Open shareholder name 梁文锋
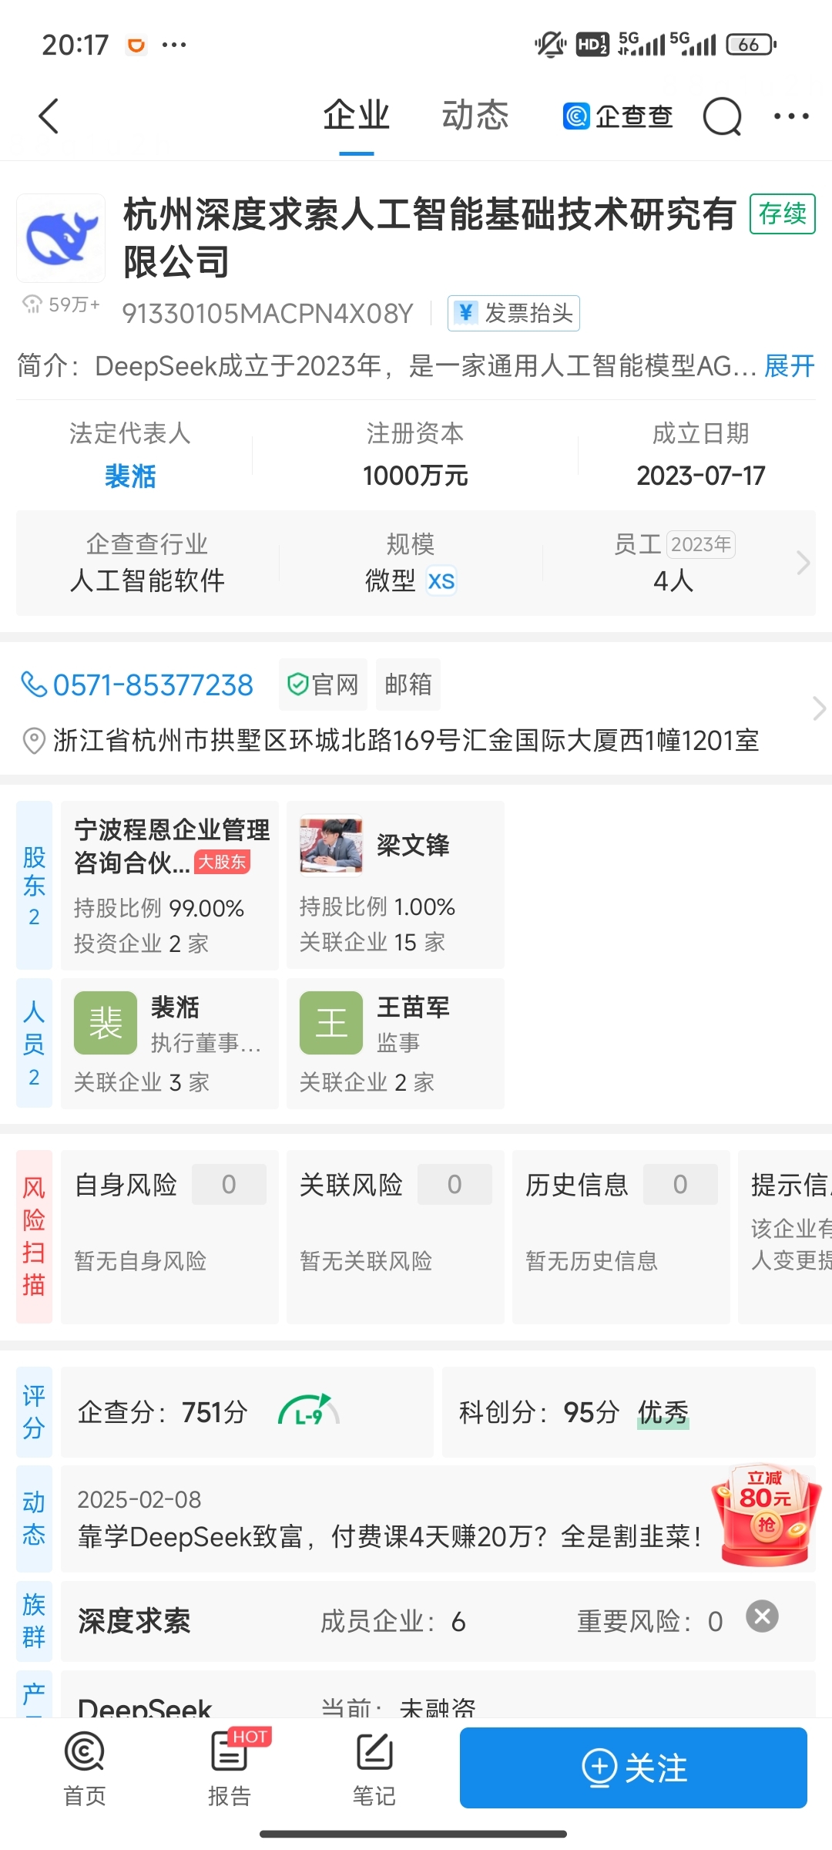This screenshot has height=1850, width=832. (413, 846)
